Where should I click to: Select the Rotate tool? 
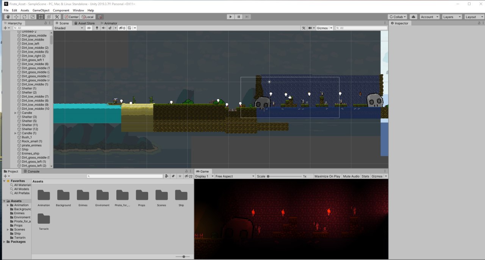(x=25, y=17)
